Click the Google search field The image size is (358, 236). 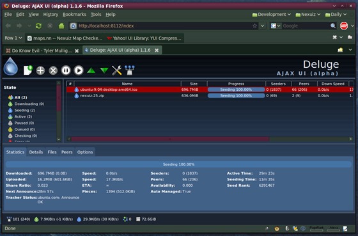(306, 26)
